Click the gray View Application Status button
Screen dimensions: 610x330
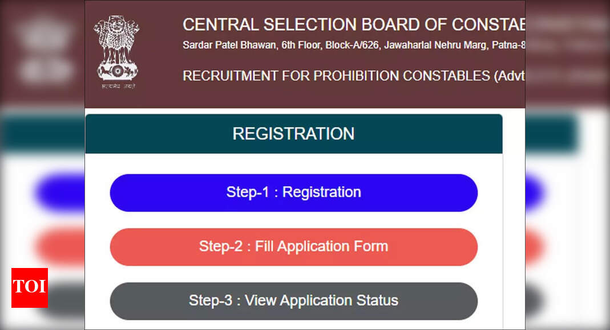coord(293,300)
